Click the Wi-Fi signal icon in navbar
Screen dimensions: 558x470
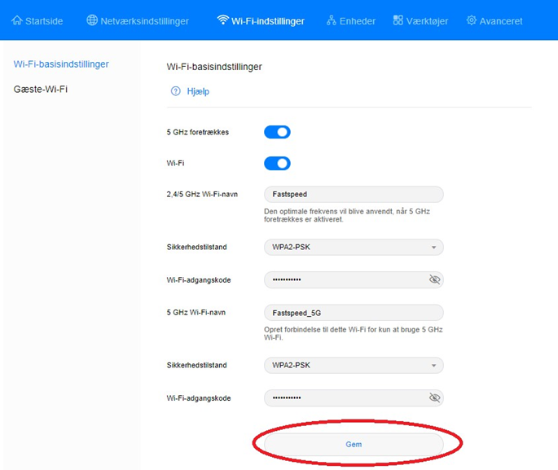(222, 20)
